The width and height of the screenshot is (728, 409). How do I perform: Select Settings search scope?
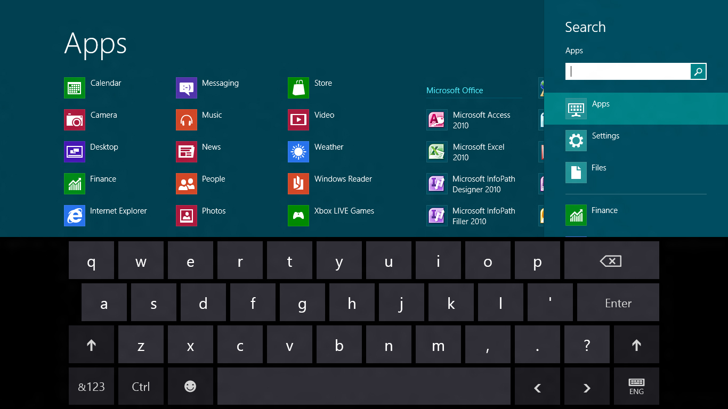[x=605, y=141]
